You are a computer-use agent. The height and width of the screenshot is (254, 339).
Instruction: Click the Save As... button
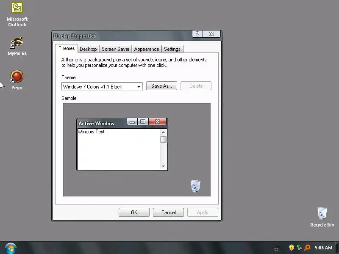pyautogui.click(x=161, y=86)
